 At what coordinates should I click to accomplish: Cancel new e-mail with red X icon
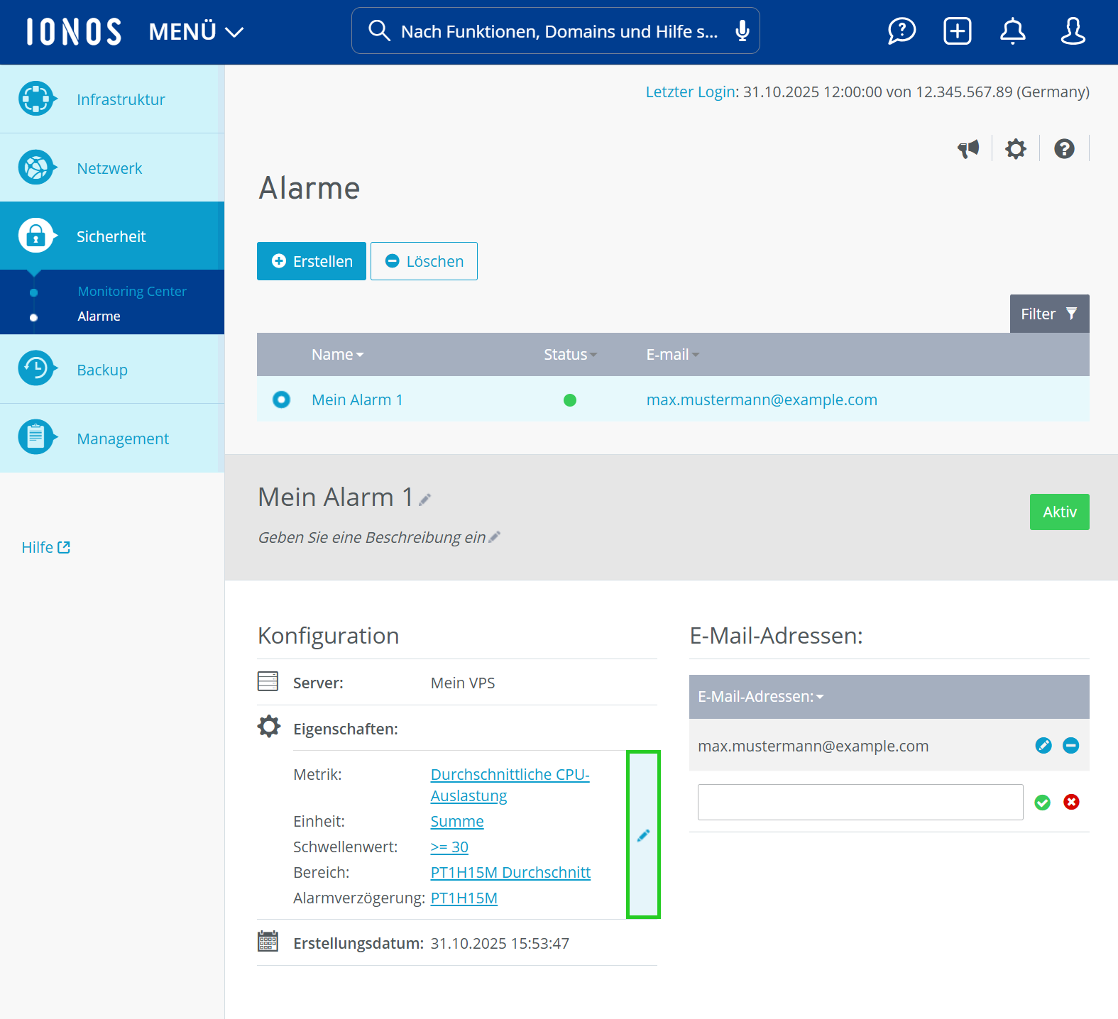(x=1072, y=802)
